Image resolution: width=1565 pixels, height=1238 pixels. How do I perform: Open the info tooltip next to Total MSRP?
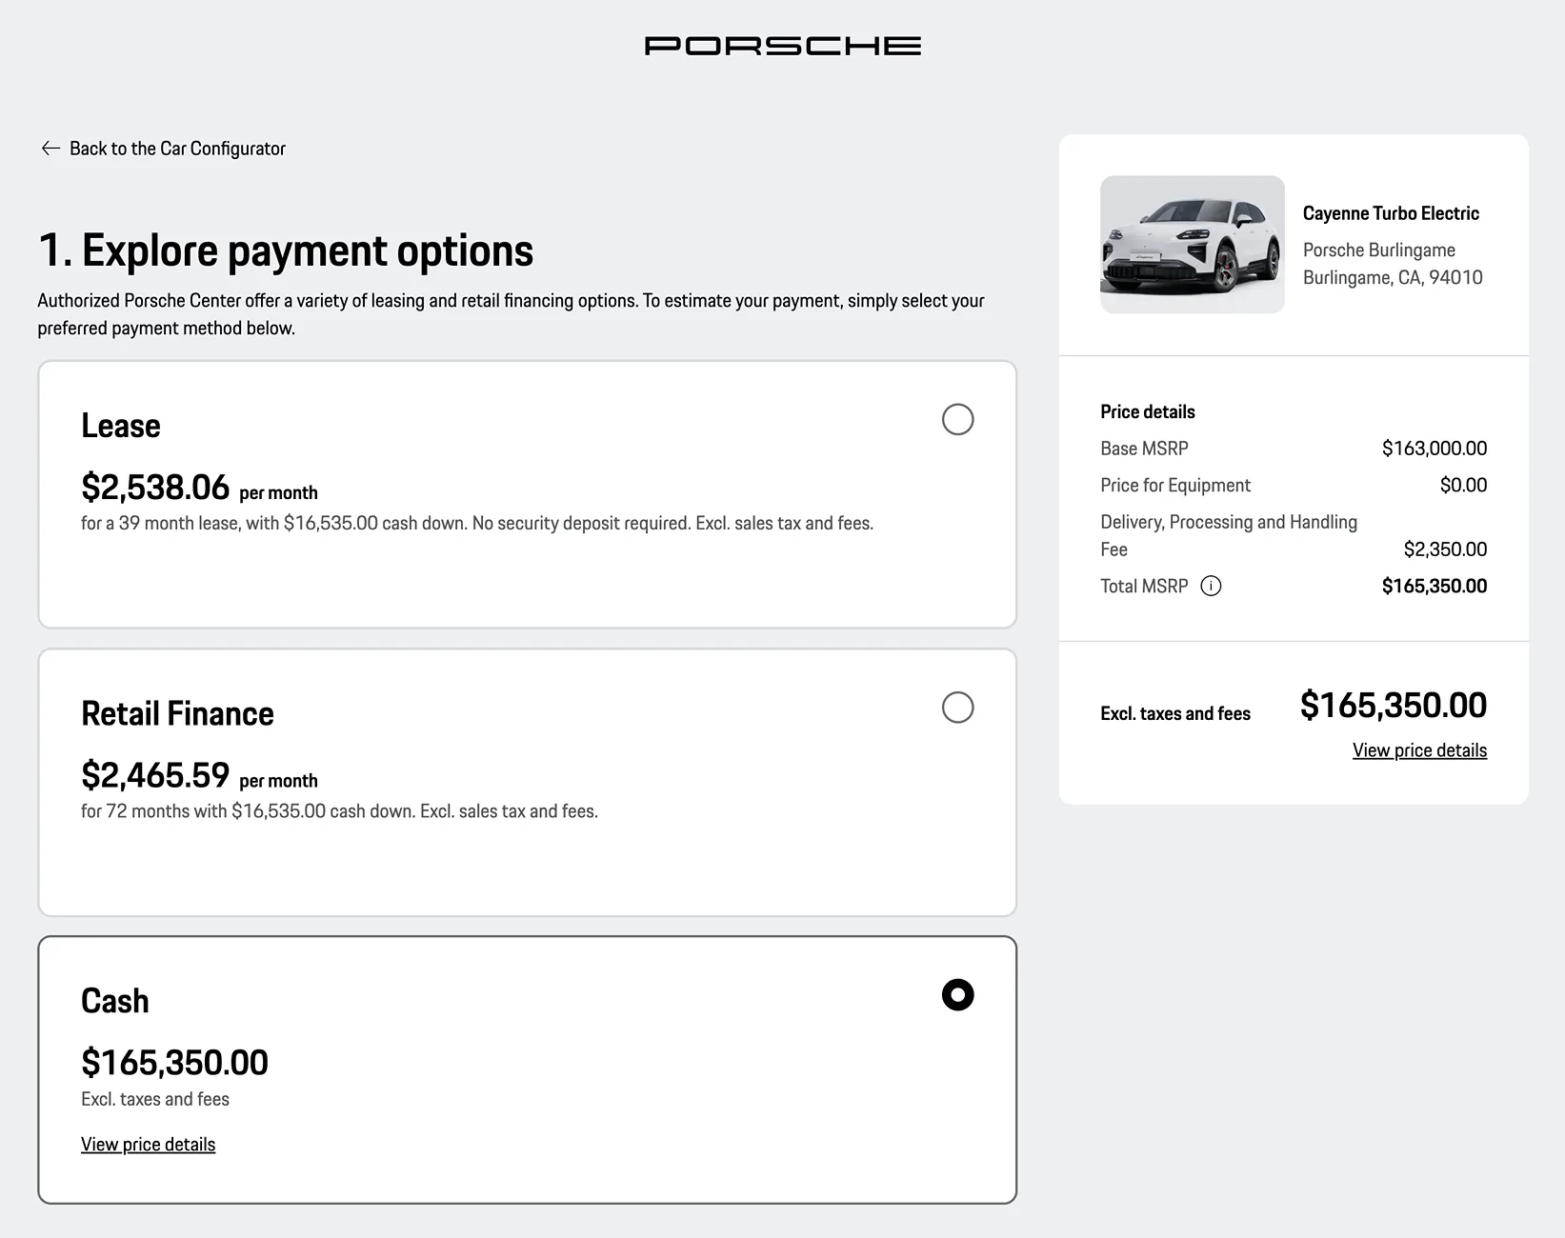tap(1211, 586)
